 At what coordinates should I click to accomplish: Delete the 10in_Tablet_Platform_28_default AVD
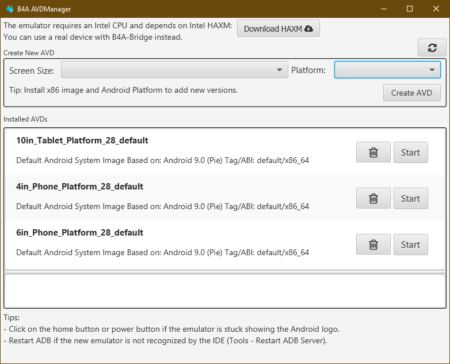click(x=373, y=153)
